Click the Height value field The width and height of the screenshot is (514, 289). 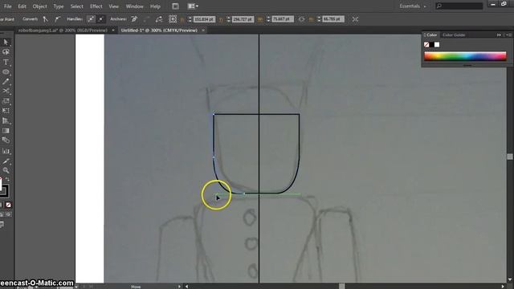tap(333, 19)
